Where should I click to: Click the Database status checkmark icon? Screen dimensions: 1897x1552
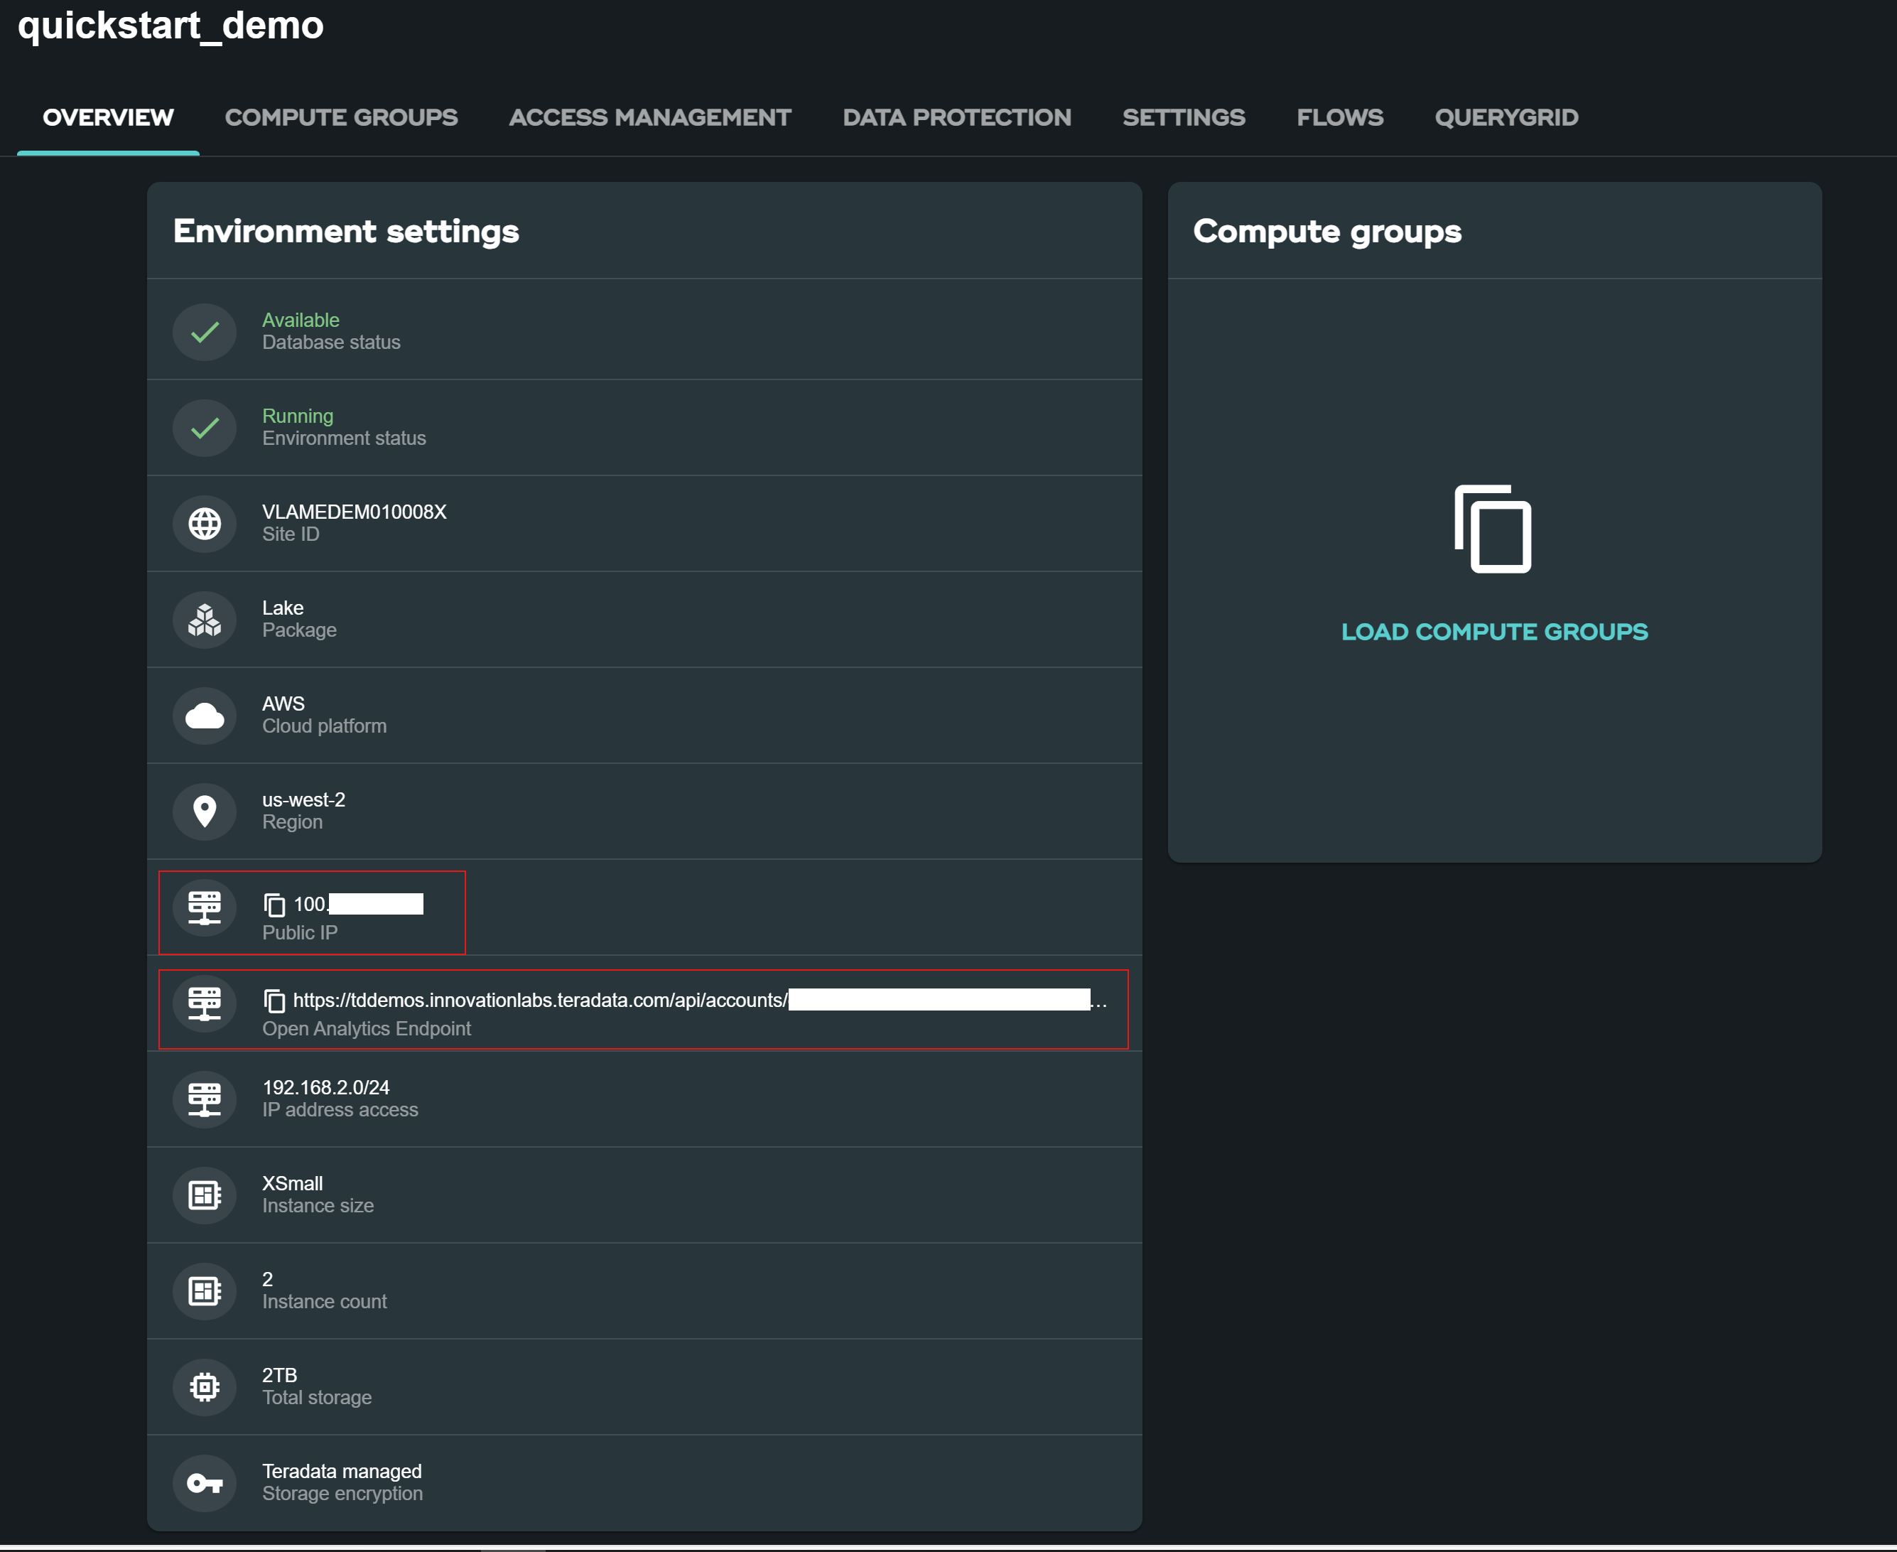[x=205, y=332]
